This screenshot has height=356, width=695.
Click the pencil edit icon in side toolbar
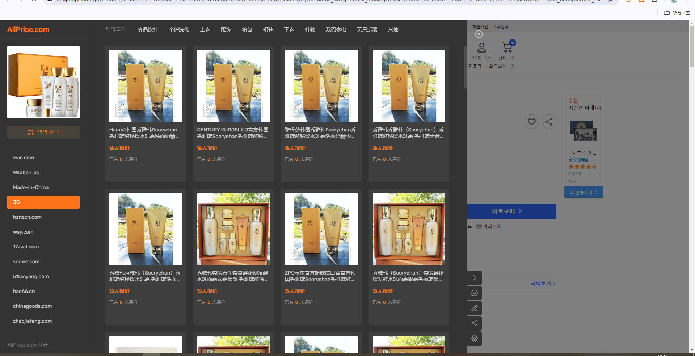[x=475, y=308]
